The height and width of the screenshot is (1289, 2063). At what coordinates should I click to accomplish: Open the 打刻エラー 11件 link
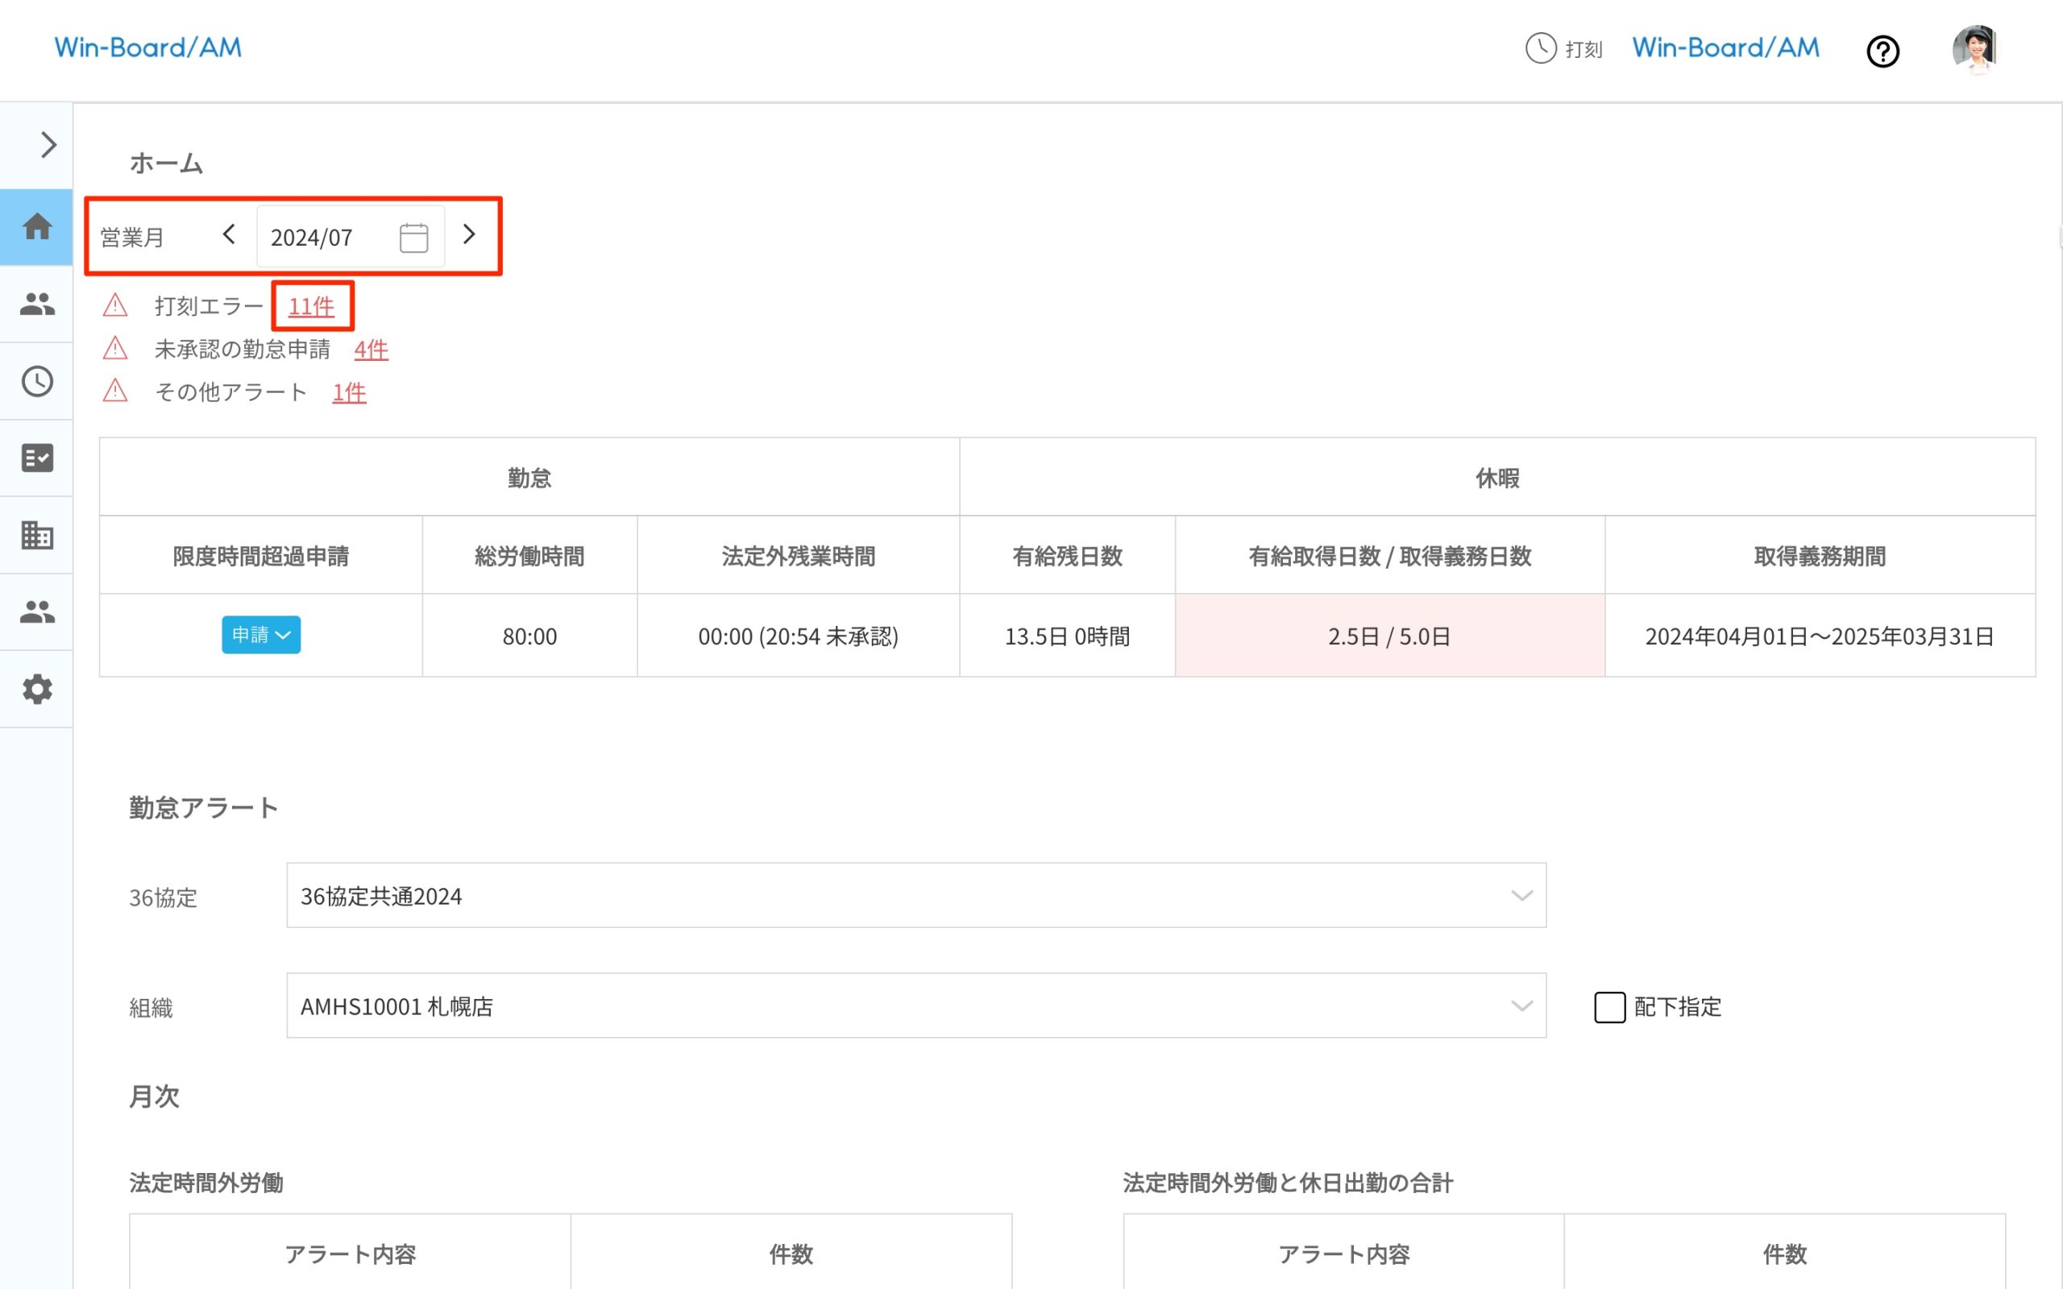point(311,306)
